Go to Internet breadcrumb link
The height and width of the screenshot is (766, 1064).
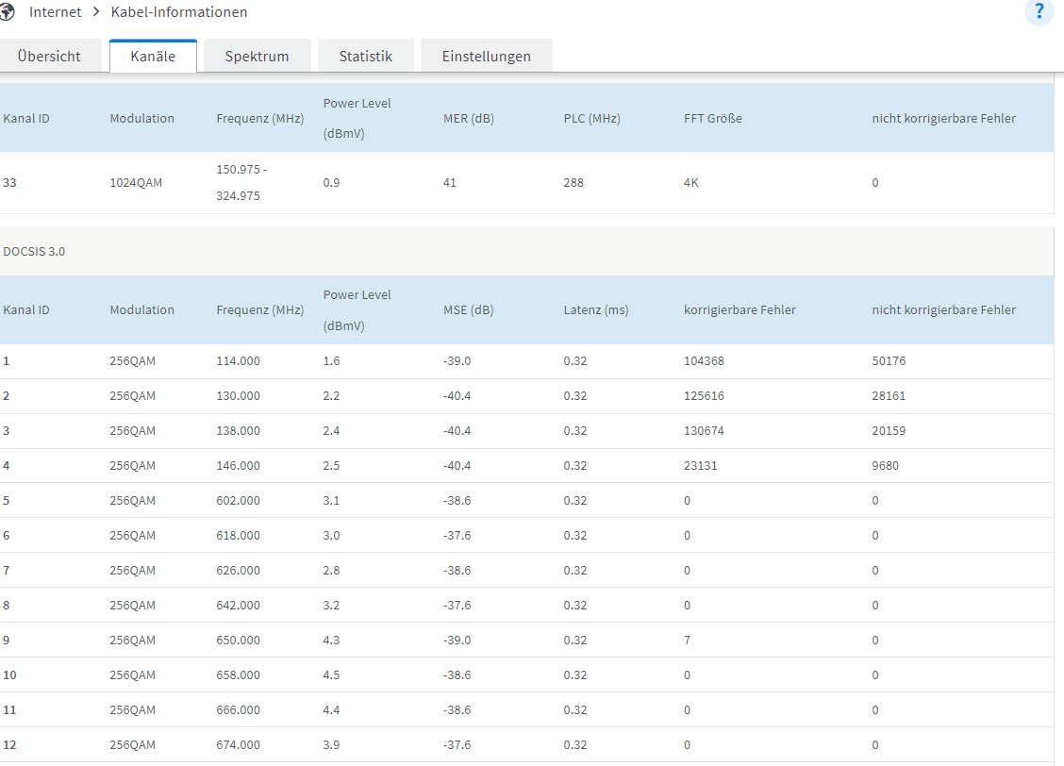pyautogui.click(x=55, y=12)
